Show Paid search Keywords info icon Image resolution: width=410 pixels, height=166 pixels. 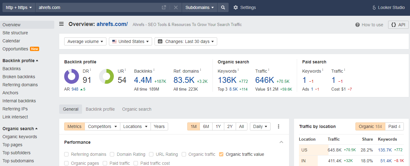[323, 70]
